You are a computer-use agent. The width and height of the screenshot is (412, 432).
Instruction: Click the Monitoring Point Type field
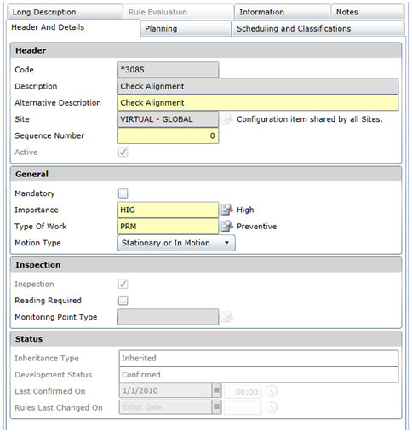tap(168, 317)
